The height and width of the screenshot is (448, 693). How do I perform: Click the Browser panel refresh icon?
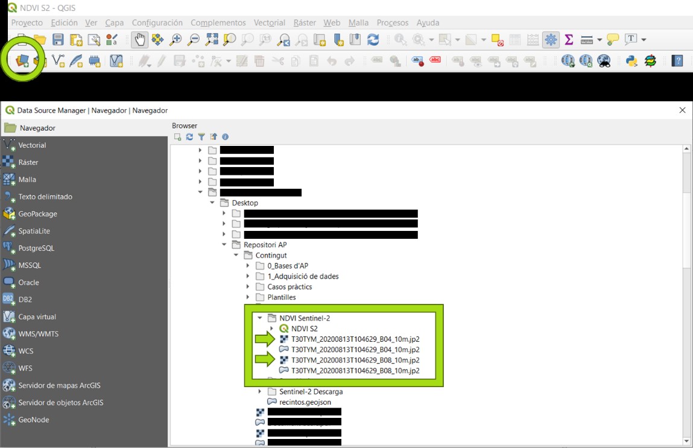189,137
